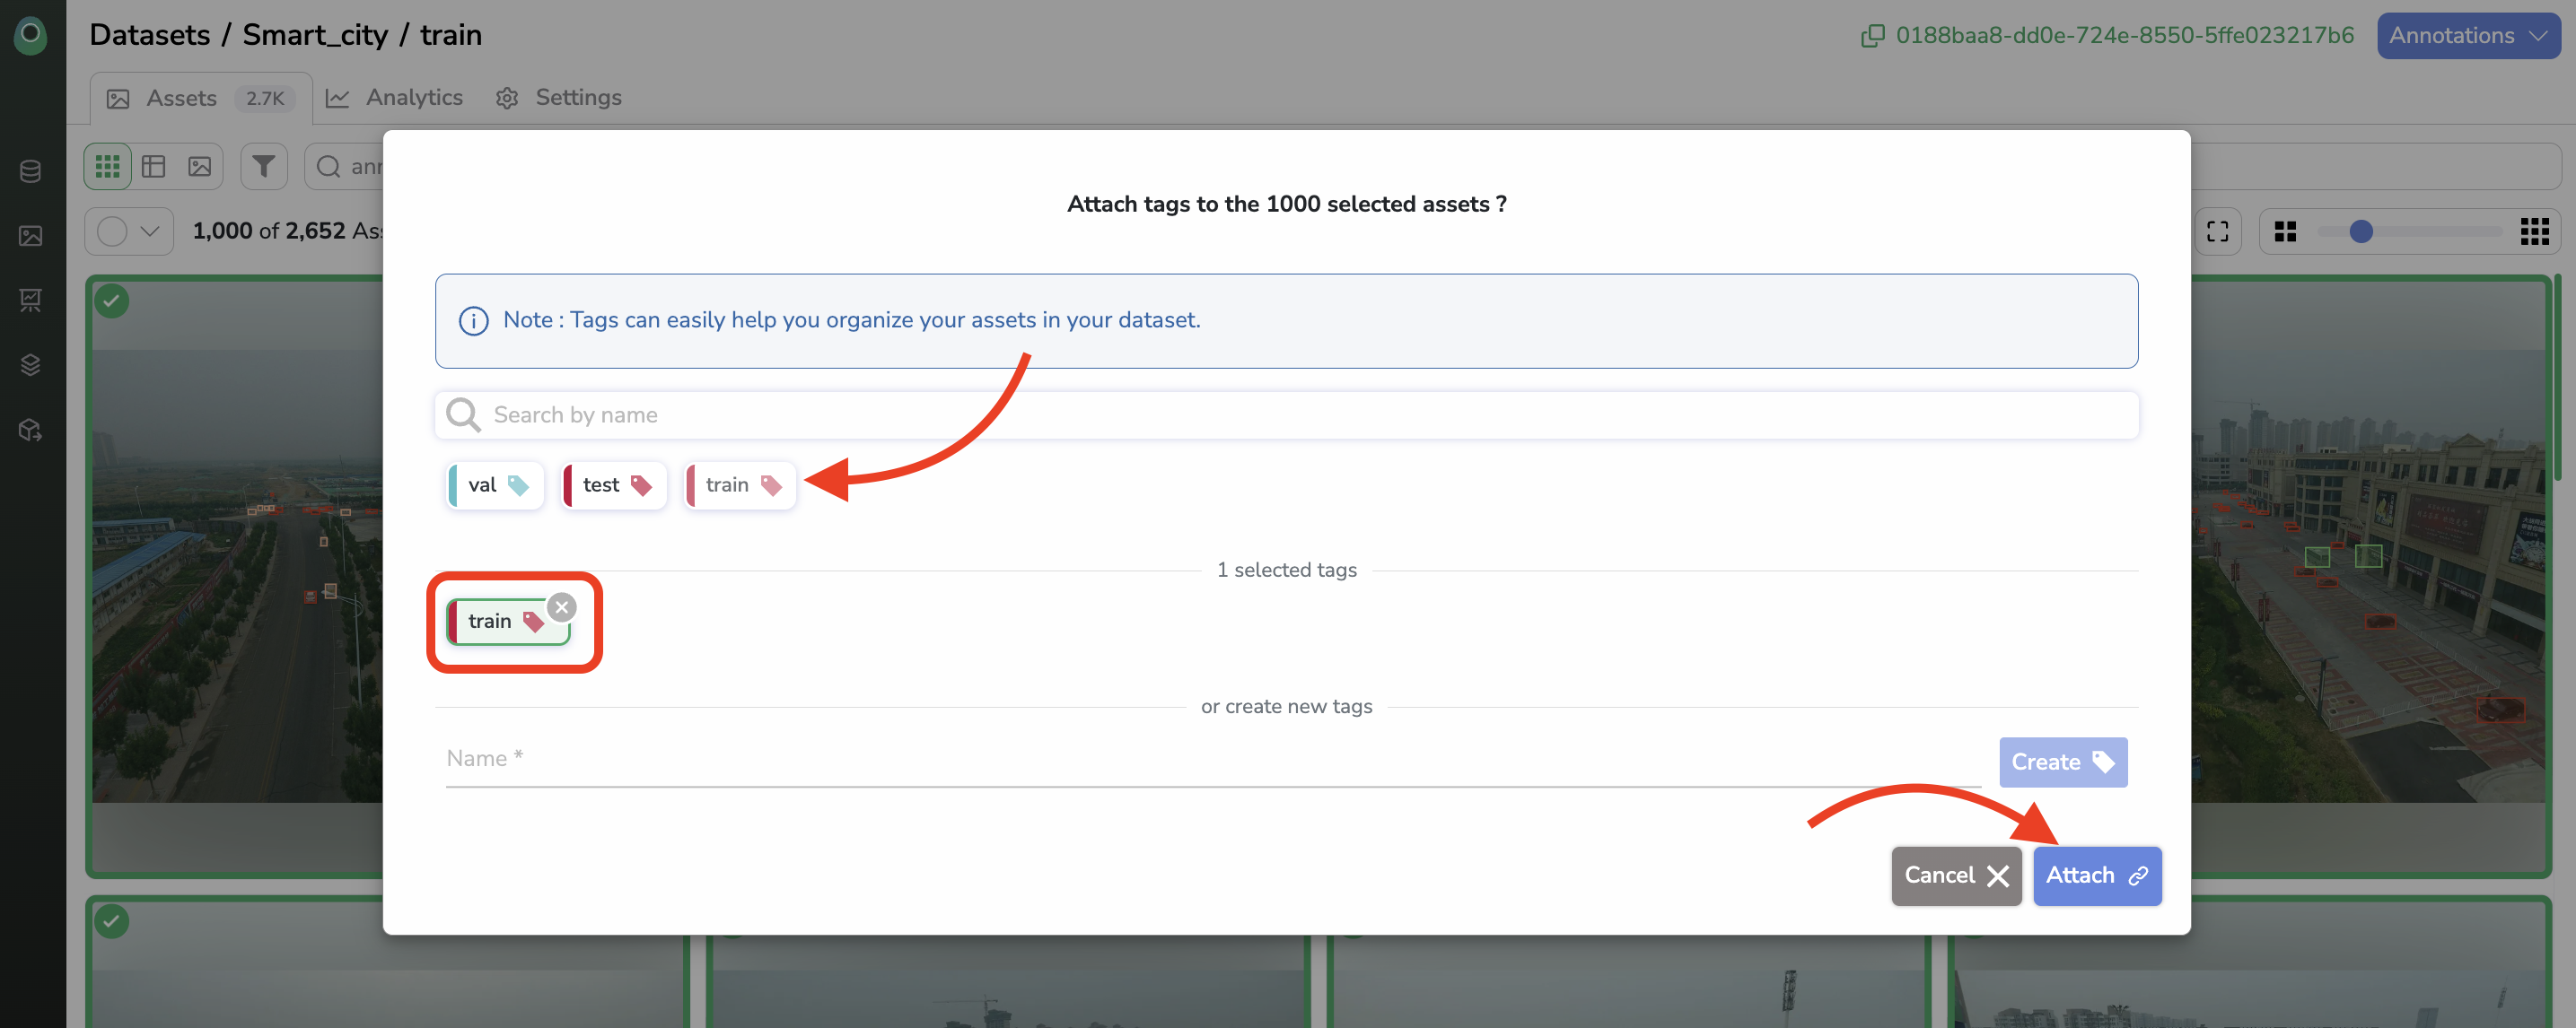Select the val tag chip
The height and width of the screenshot is (1028, 2576).
click(x=496, y=485)
